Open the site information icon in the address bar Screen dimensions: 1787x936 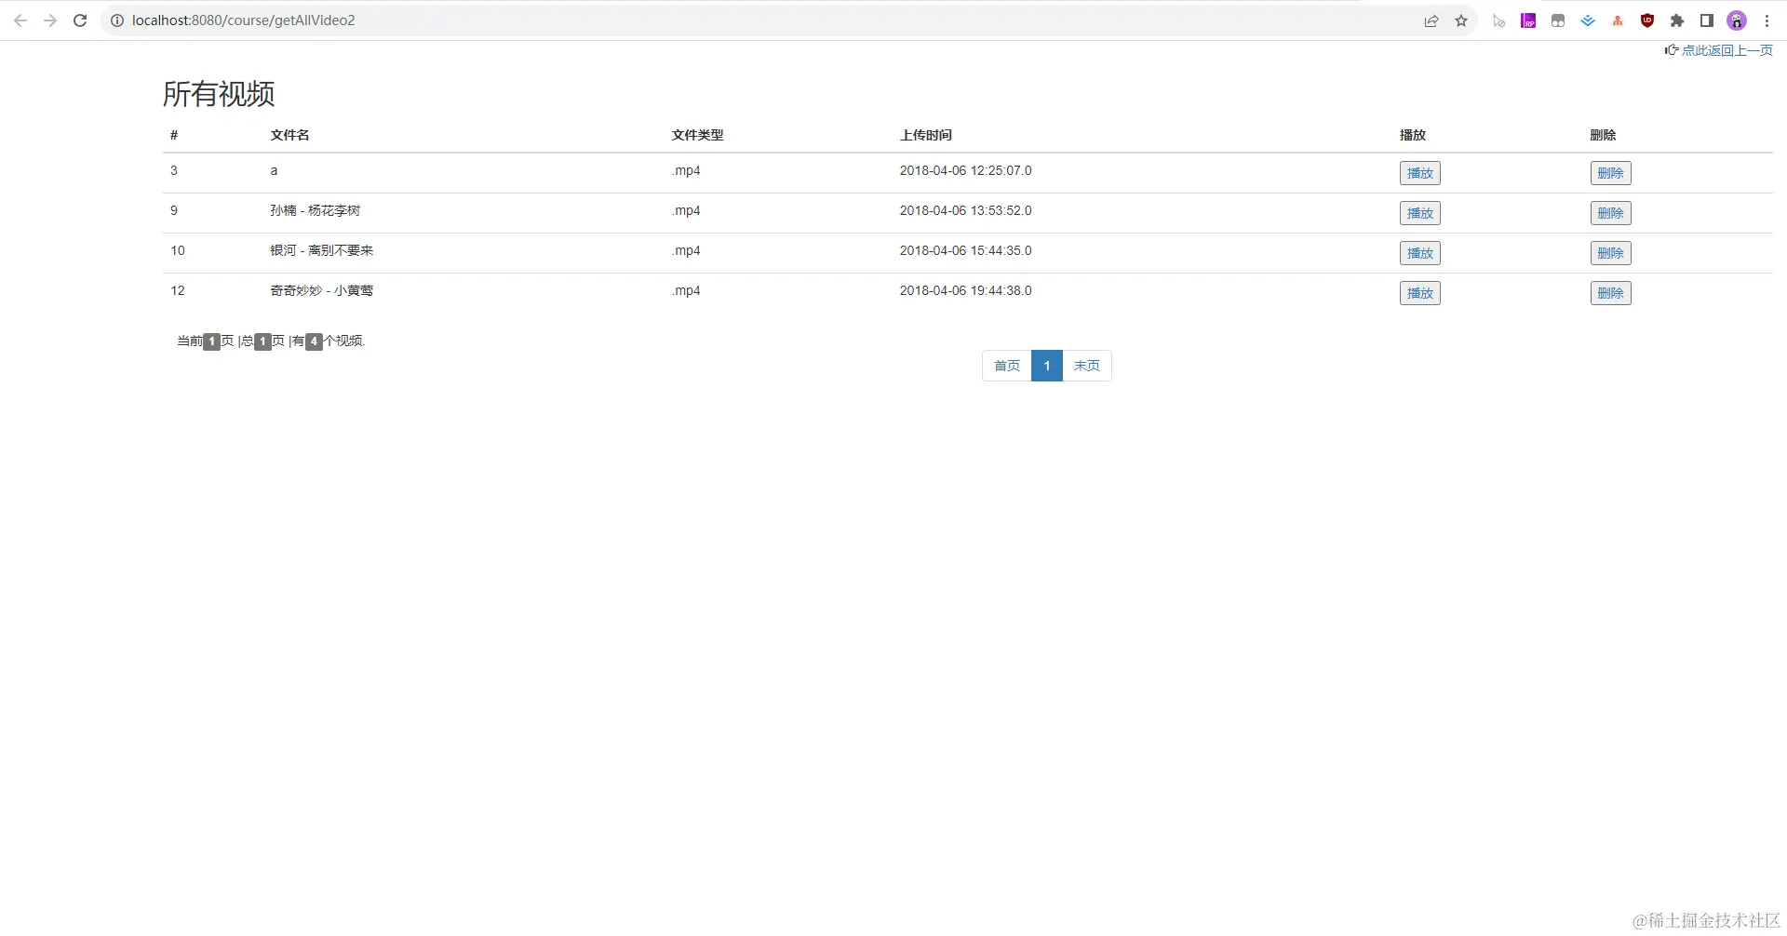[x=117, y=20]
